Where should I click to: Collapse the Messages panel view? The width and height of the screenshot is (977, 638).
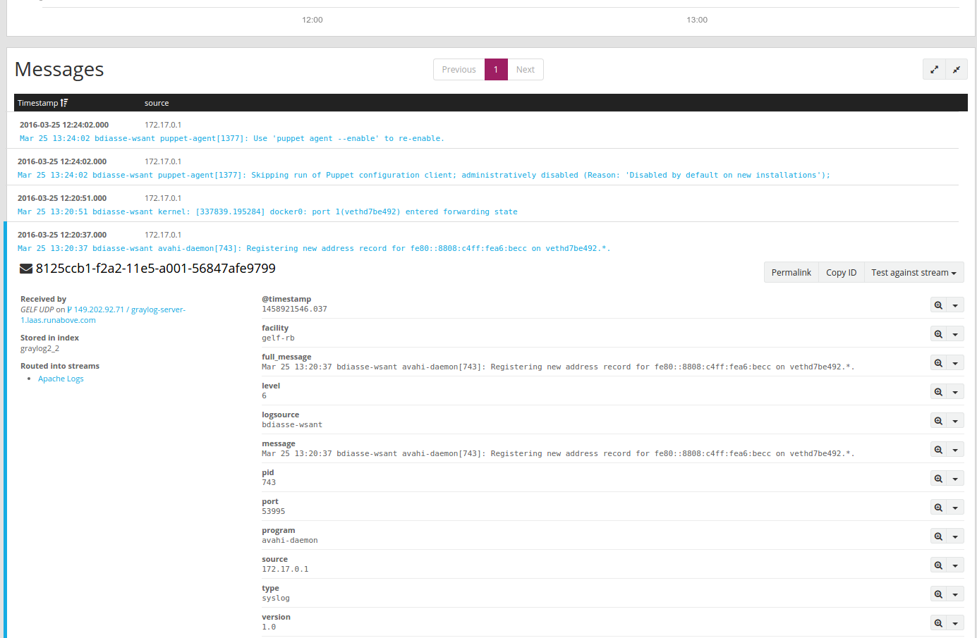pos(957,69)
